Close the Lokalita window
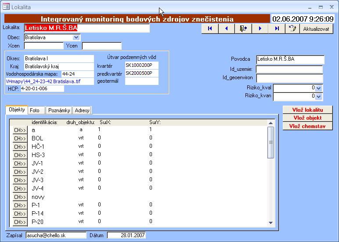The width and height of the screenshot is (339, 242). [x=332, y=7]
